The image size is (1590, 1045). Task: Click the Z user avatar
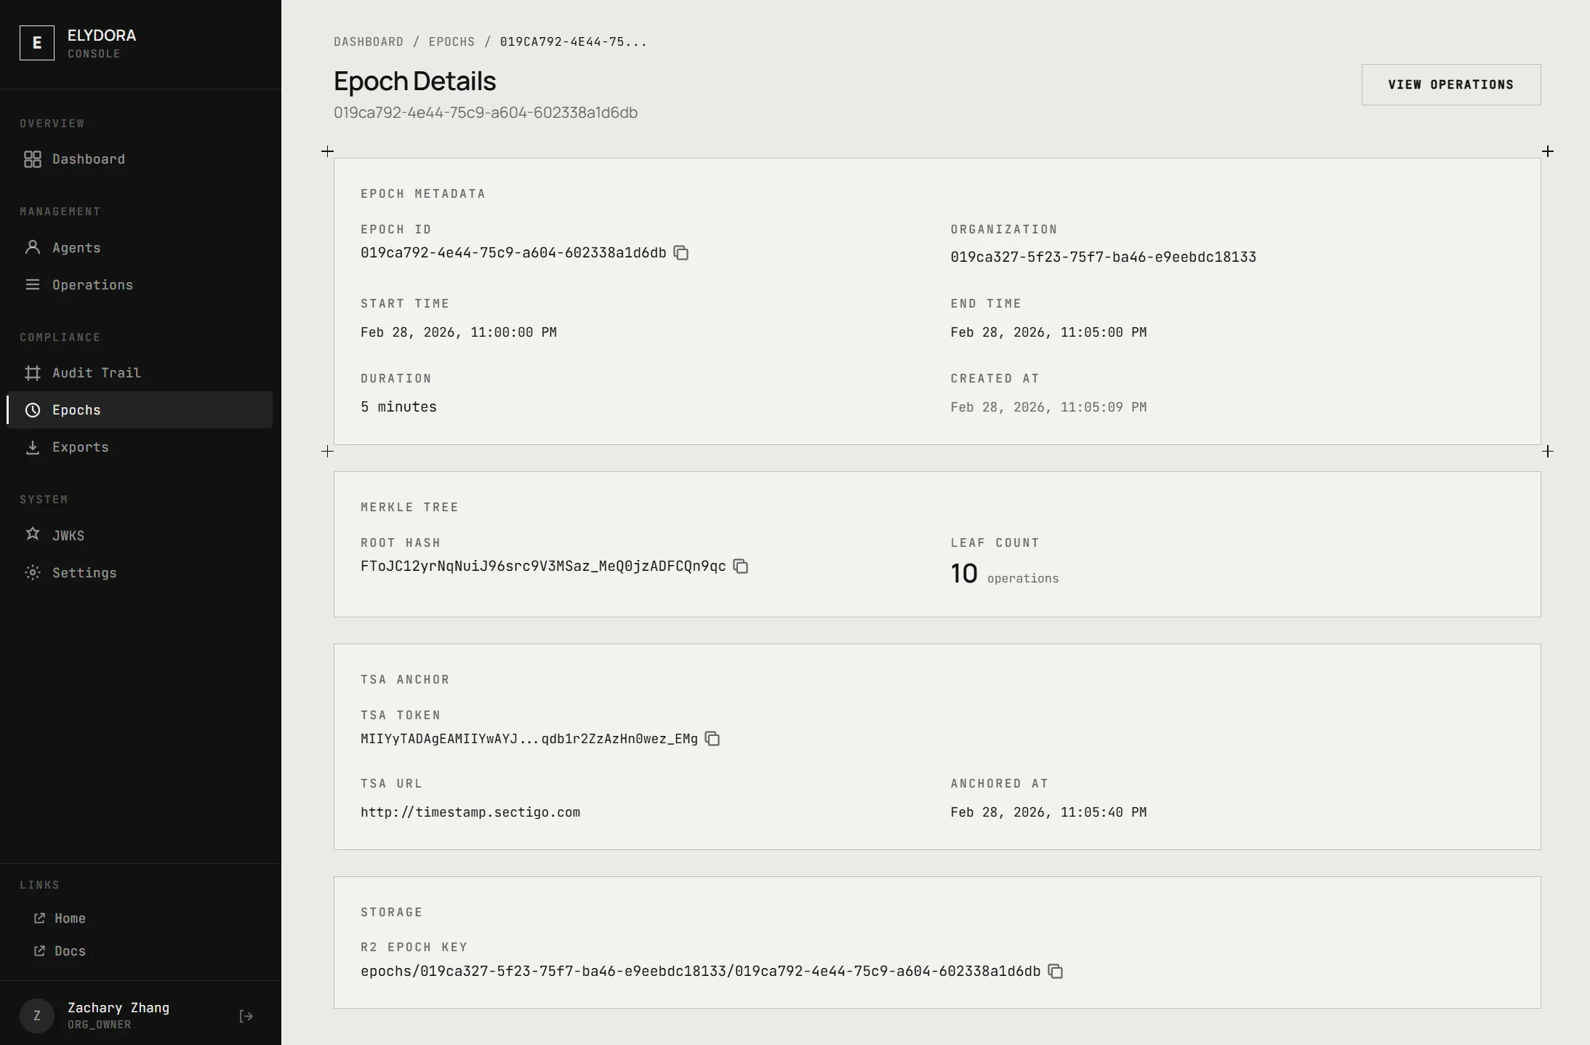[x=37, y=1016]
